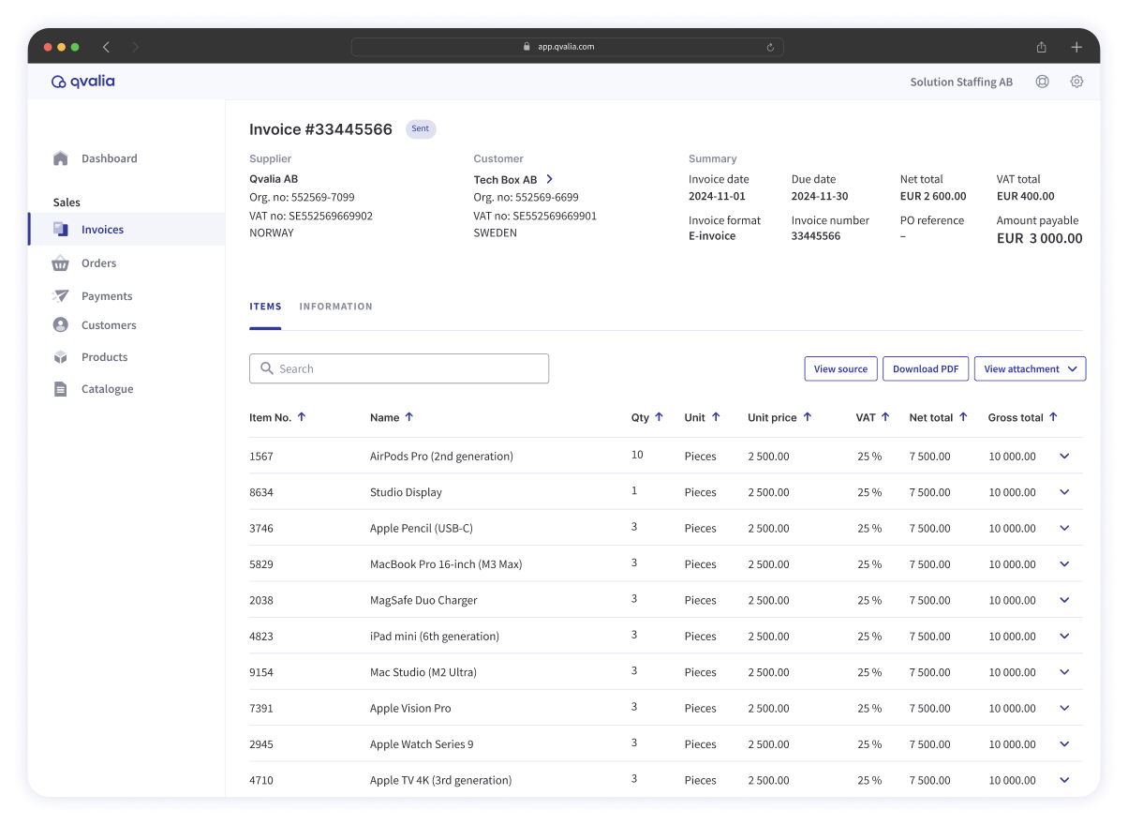Expand the Apple Vision Pro row
Screen dimensions: 1128x825
1064,708
